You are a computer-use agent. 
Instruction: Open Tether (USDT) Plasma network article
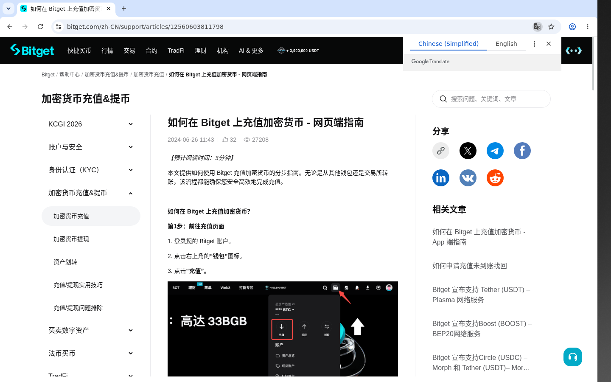(x=481, y=295)
